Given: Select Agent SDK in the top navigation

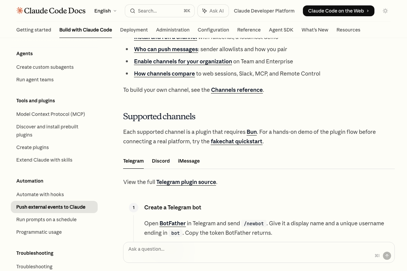Looking at the screenshot, I should tap(281, 30).
